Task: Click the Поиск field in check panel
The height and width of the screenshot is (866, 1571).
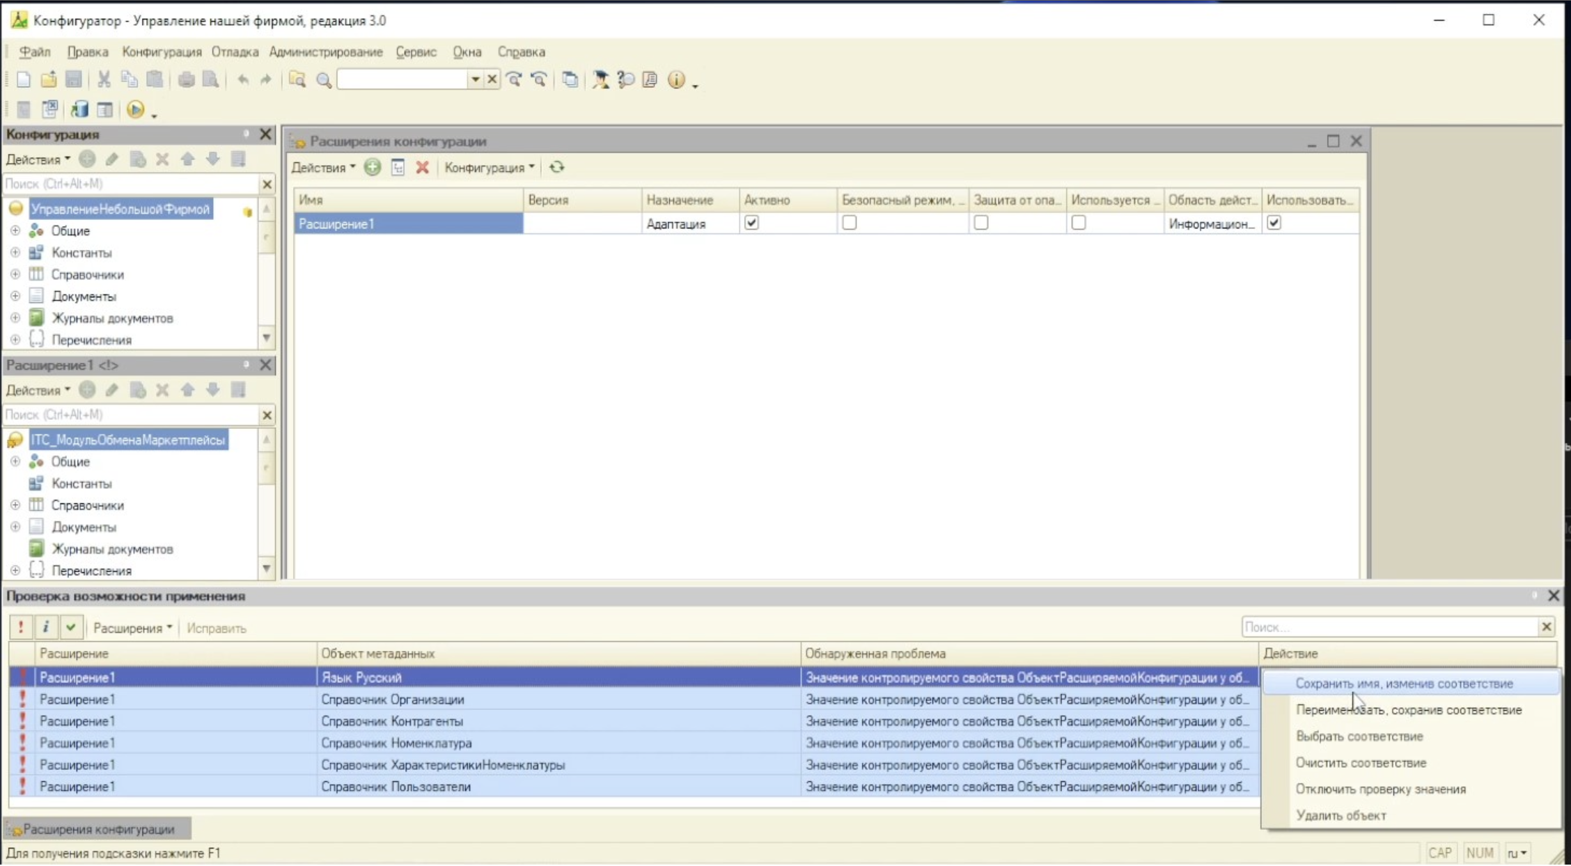Action: coord(1389,627)
